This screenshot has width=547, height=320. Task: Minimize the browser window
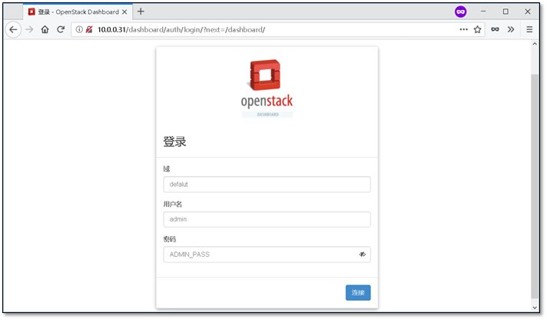pos(483,12)
